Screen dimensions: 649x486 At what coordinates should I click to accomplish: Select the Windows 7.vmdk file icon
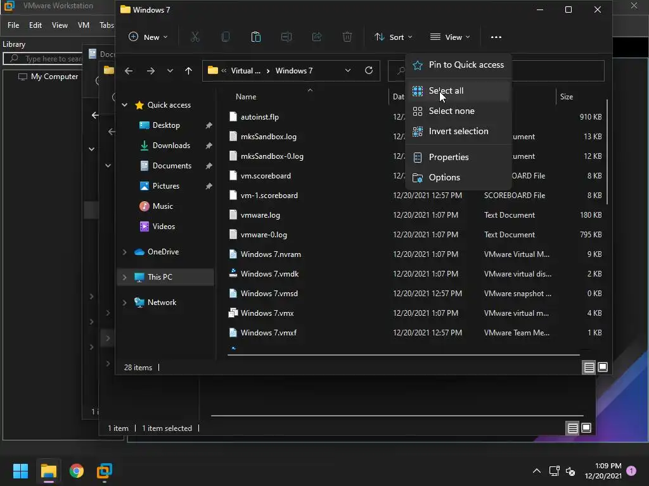click(x=233, y=273)
